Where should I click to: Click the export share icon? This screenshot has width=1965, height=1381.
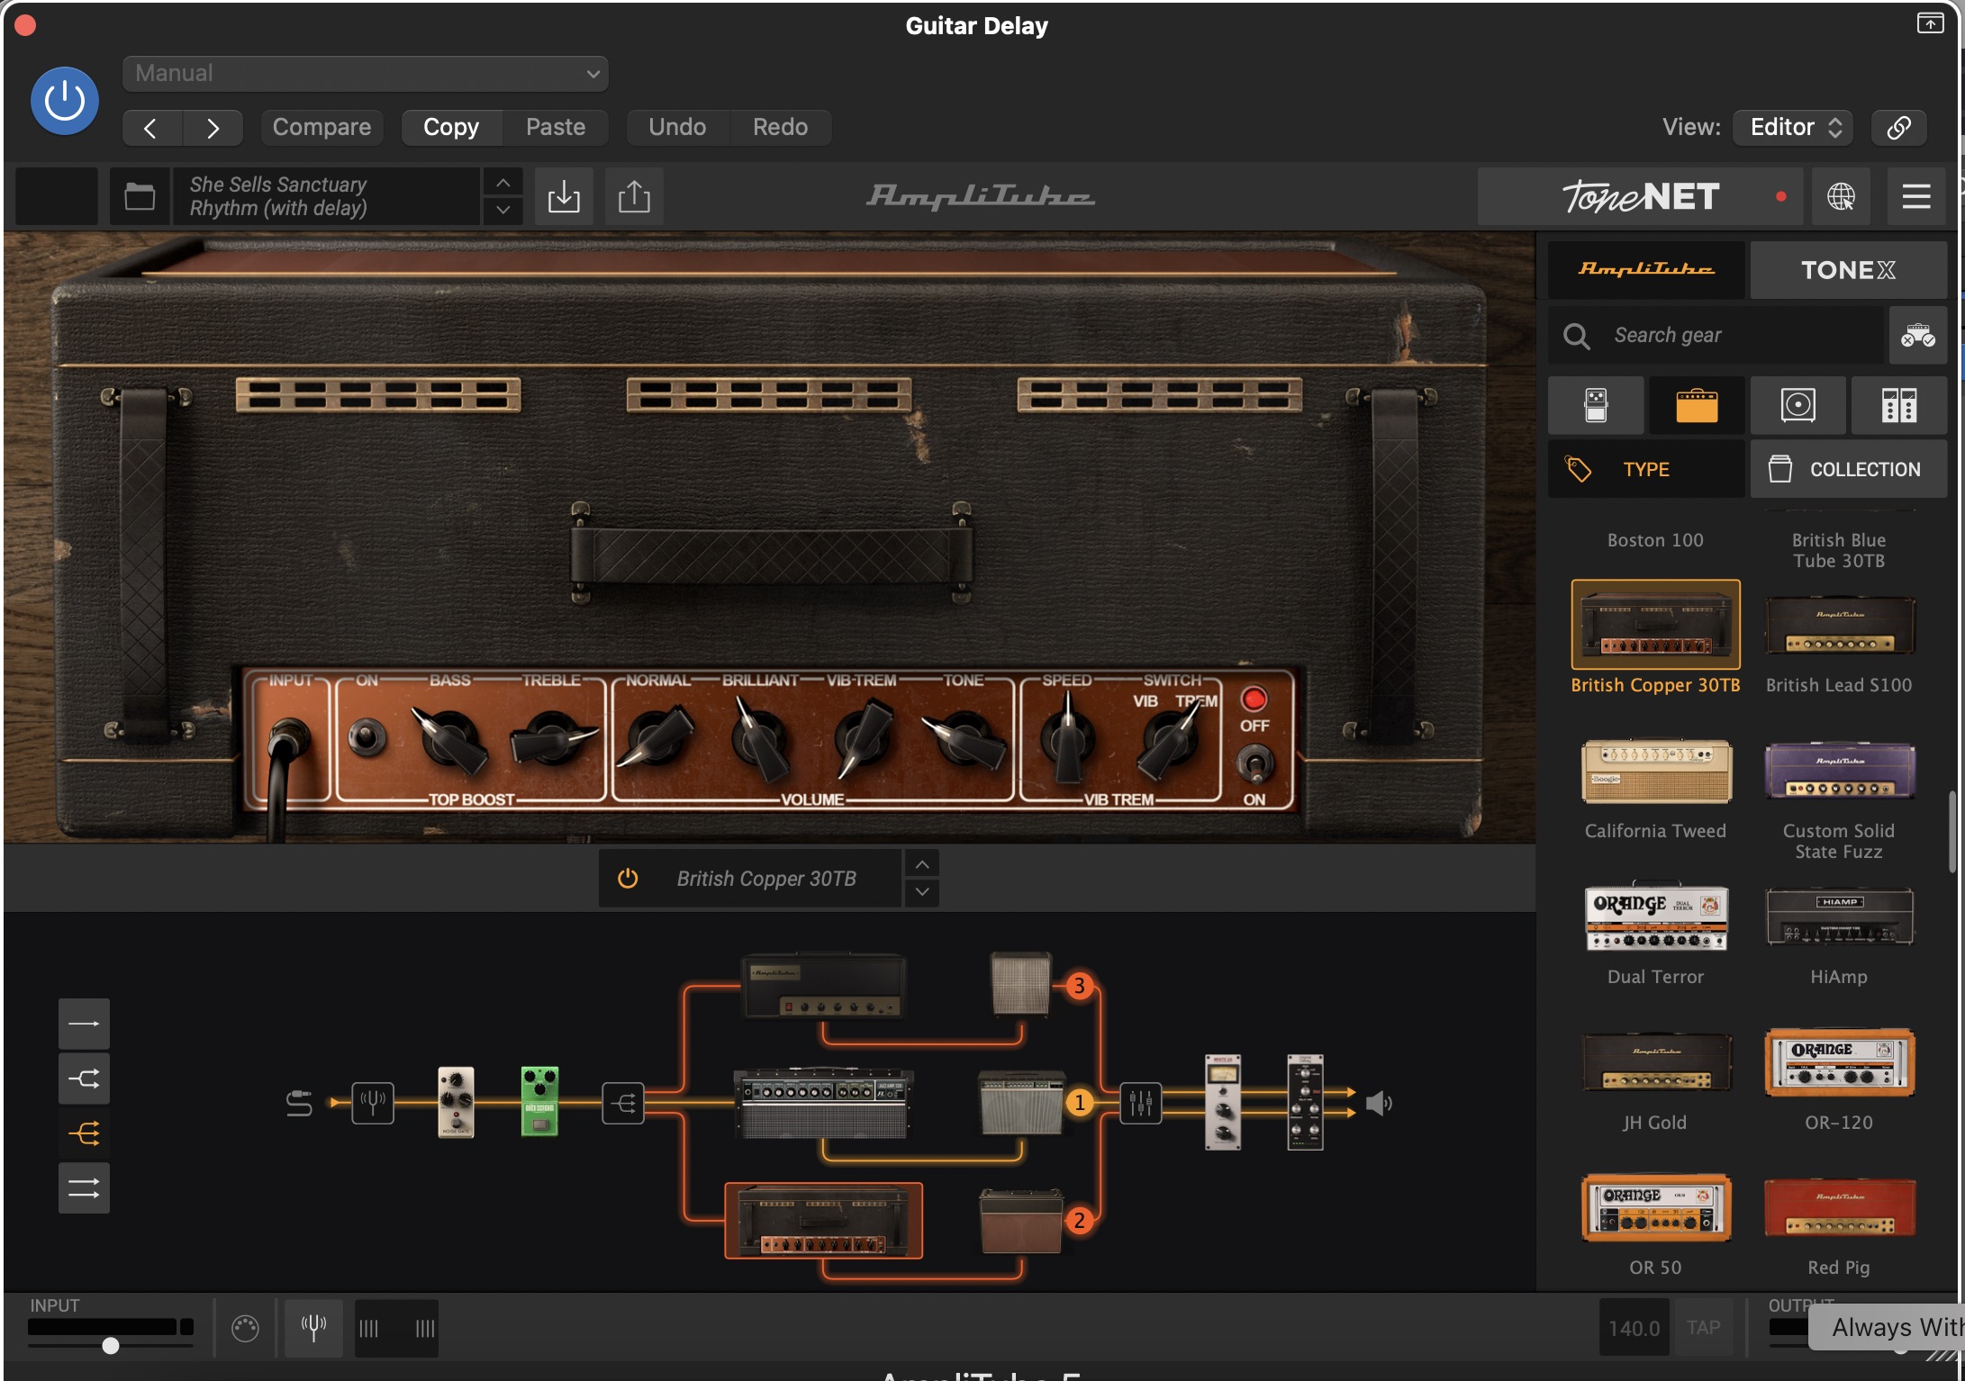[634, 196]
